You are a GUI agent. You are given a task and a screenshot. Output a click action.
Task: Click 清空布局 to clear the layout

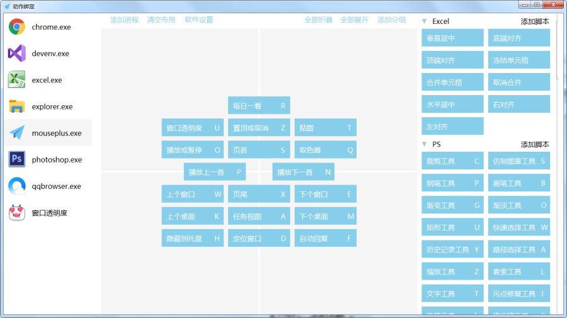[161, 20]
